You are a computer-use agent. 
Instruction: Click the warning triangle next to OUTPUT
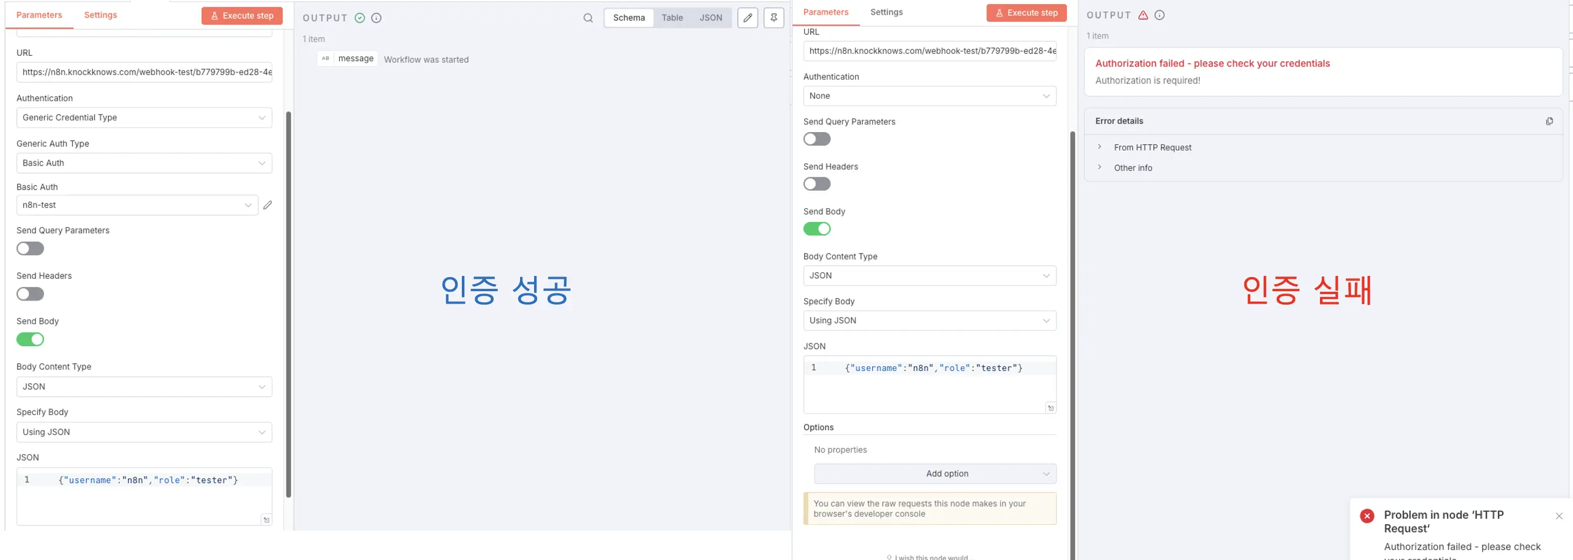click(1143, 15)
